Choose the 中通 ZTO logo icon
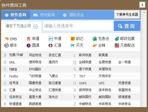The width and height of the screenshot is (148, 112). (51, 39)
